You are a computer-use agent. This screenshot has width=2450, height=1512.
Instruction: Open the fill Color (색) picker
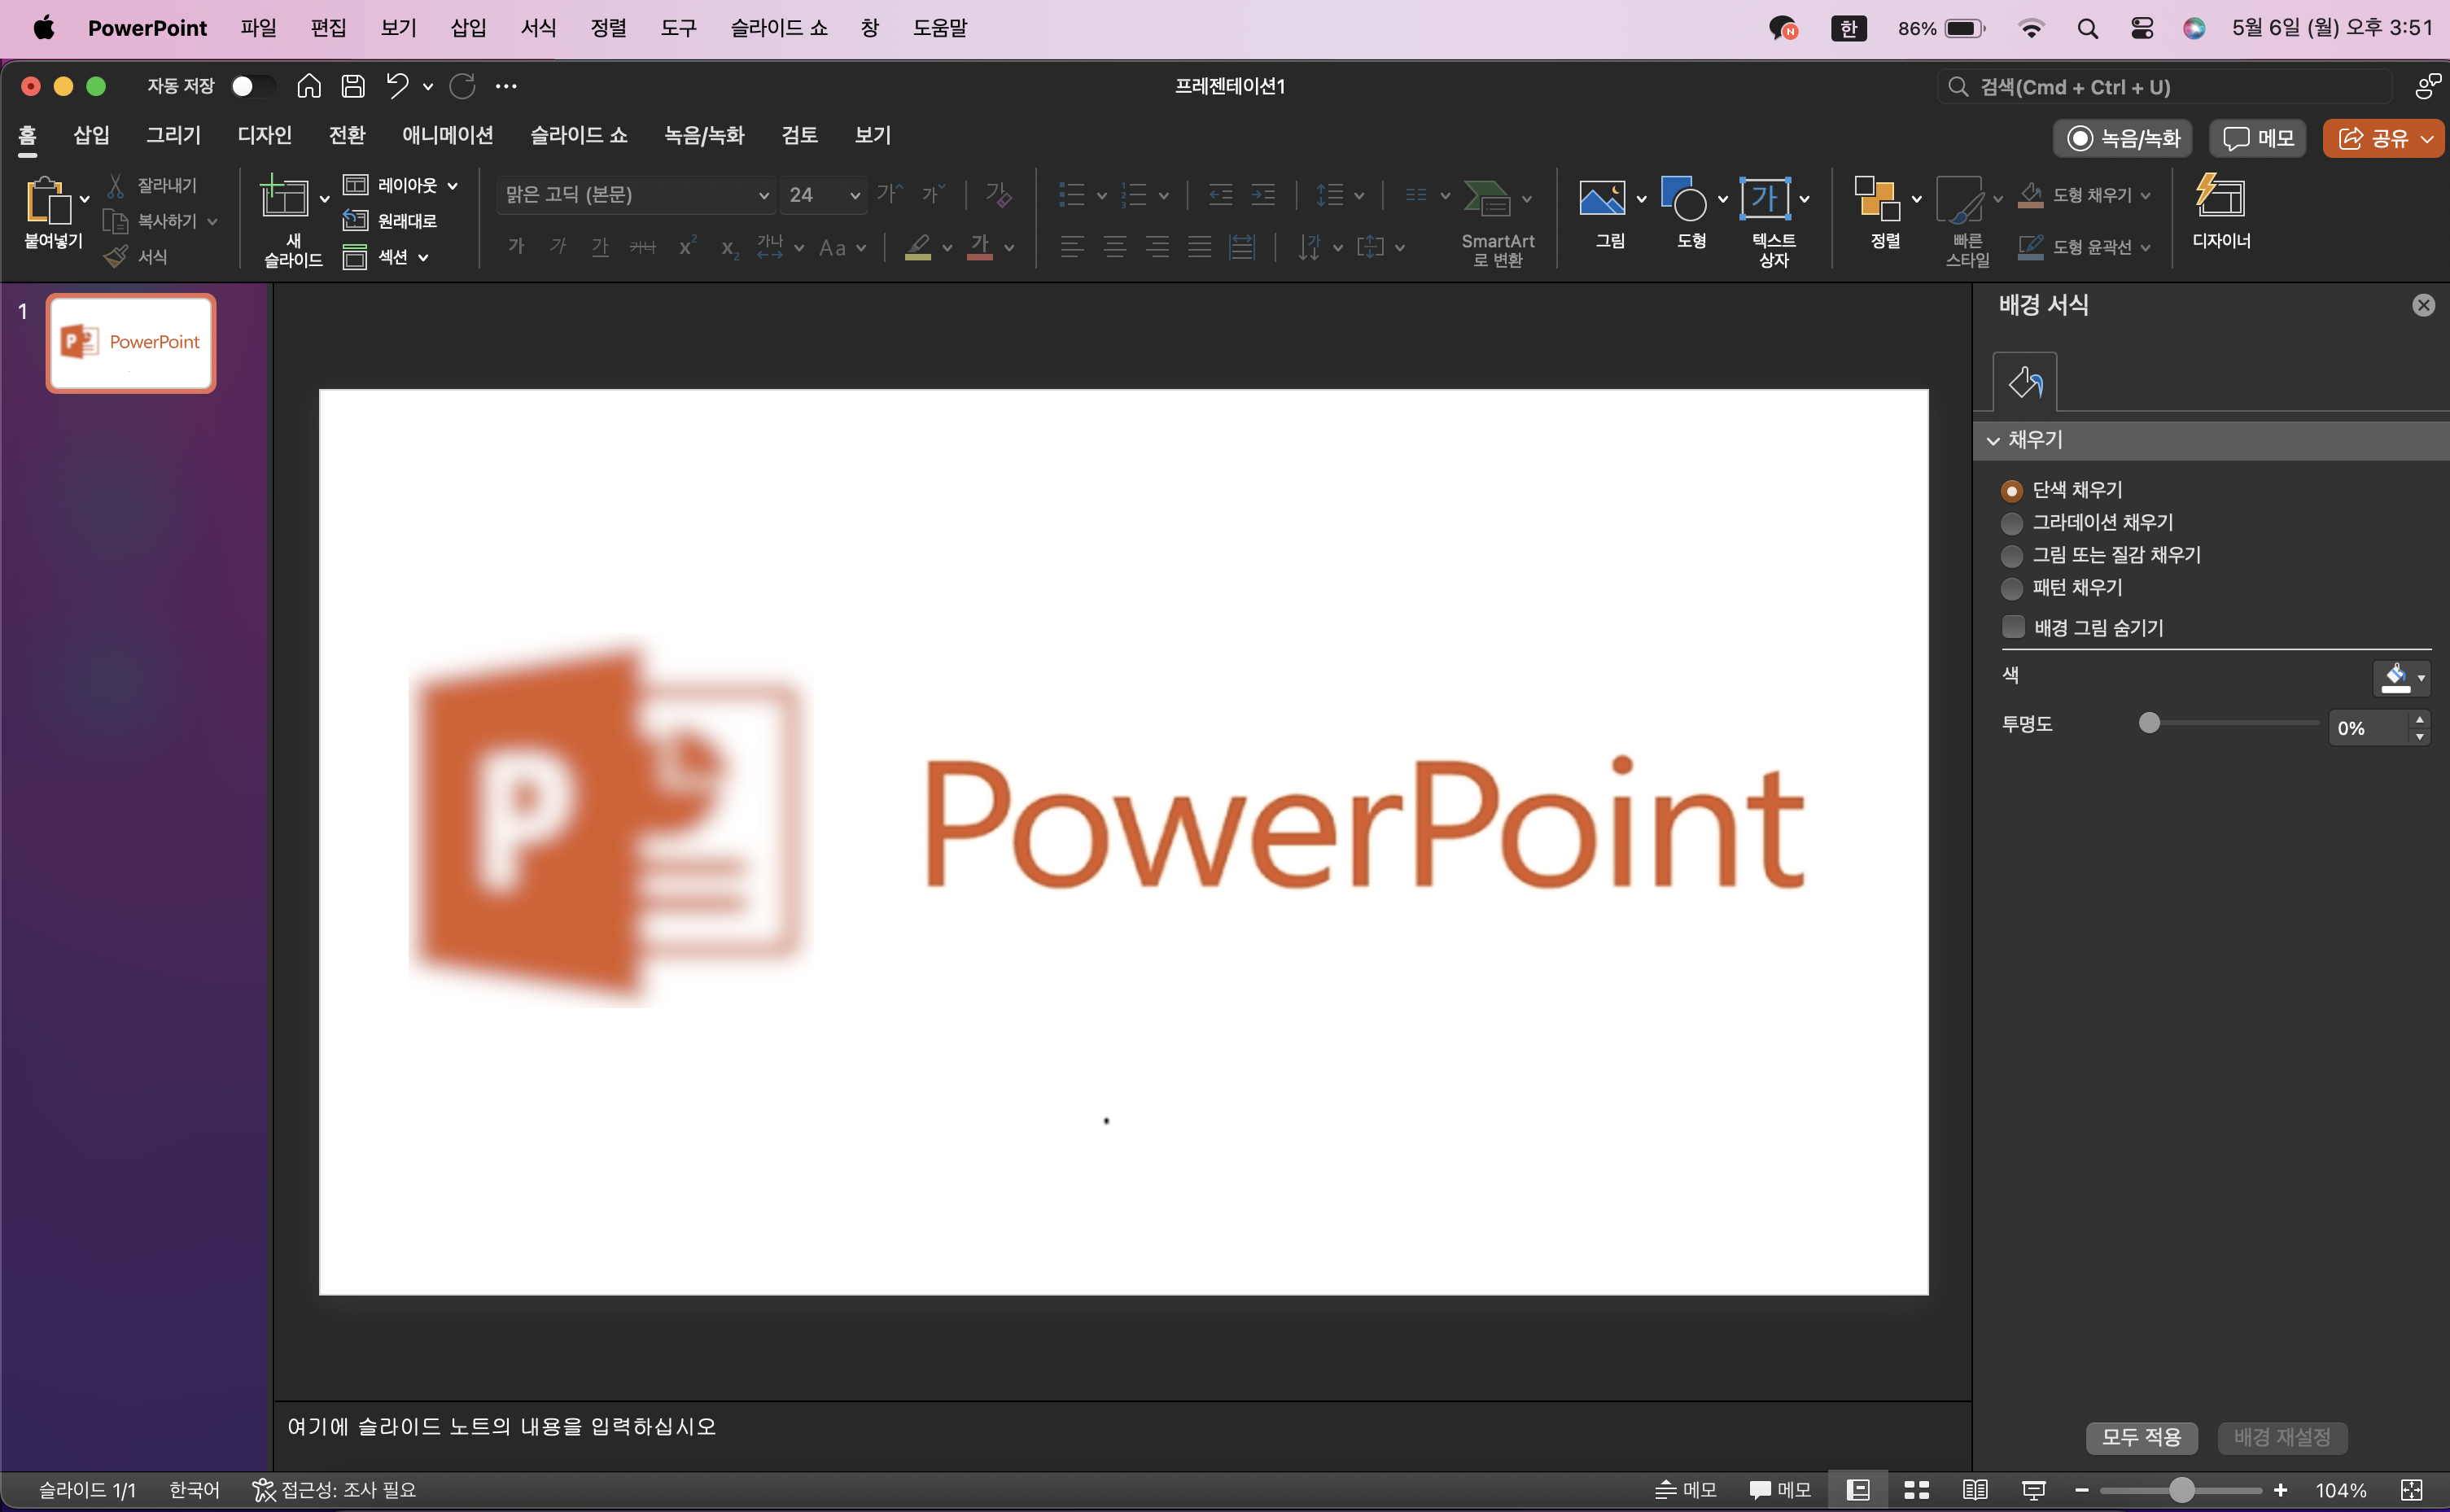(2401, 677)
